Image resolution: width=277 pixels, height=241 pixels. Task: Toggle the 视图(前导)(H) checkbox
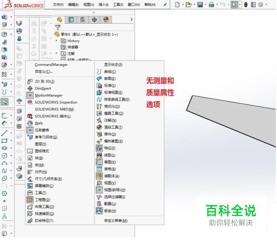coord(99,190)
